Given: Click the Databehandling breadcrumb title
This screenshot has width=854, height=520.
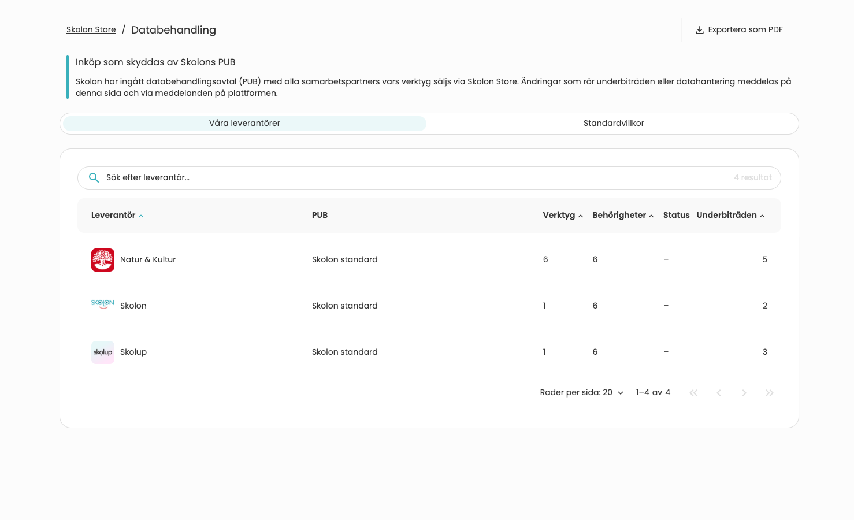Looking at the screenshot, I should (x=173, y=30).
